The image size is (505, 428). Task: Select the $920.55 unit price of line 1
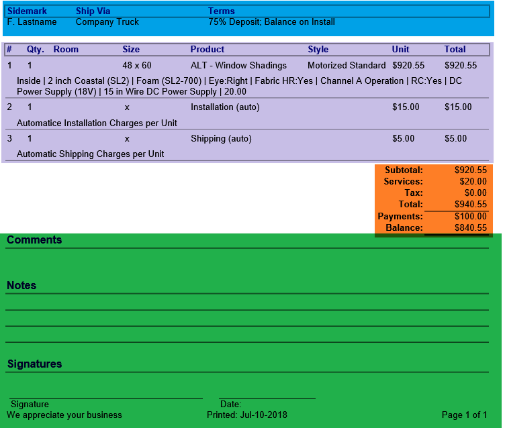(408, 65)
